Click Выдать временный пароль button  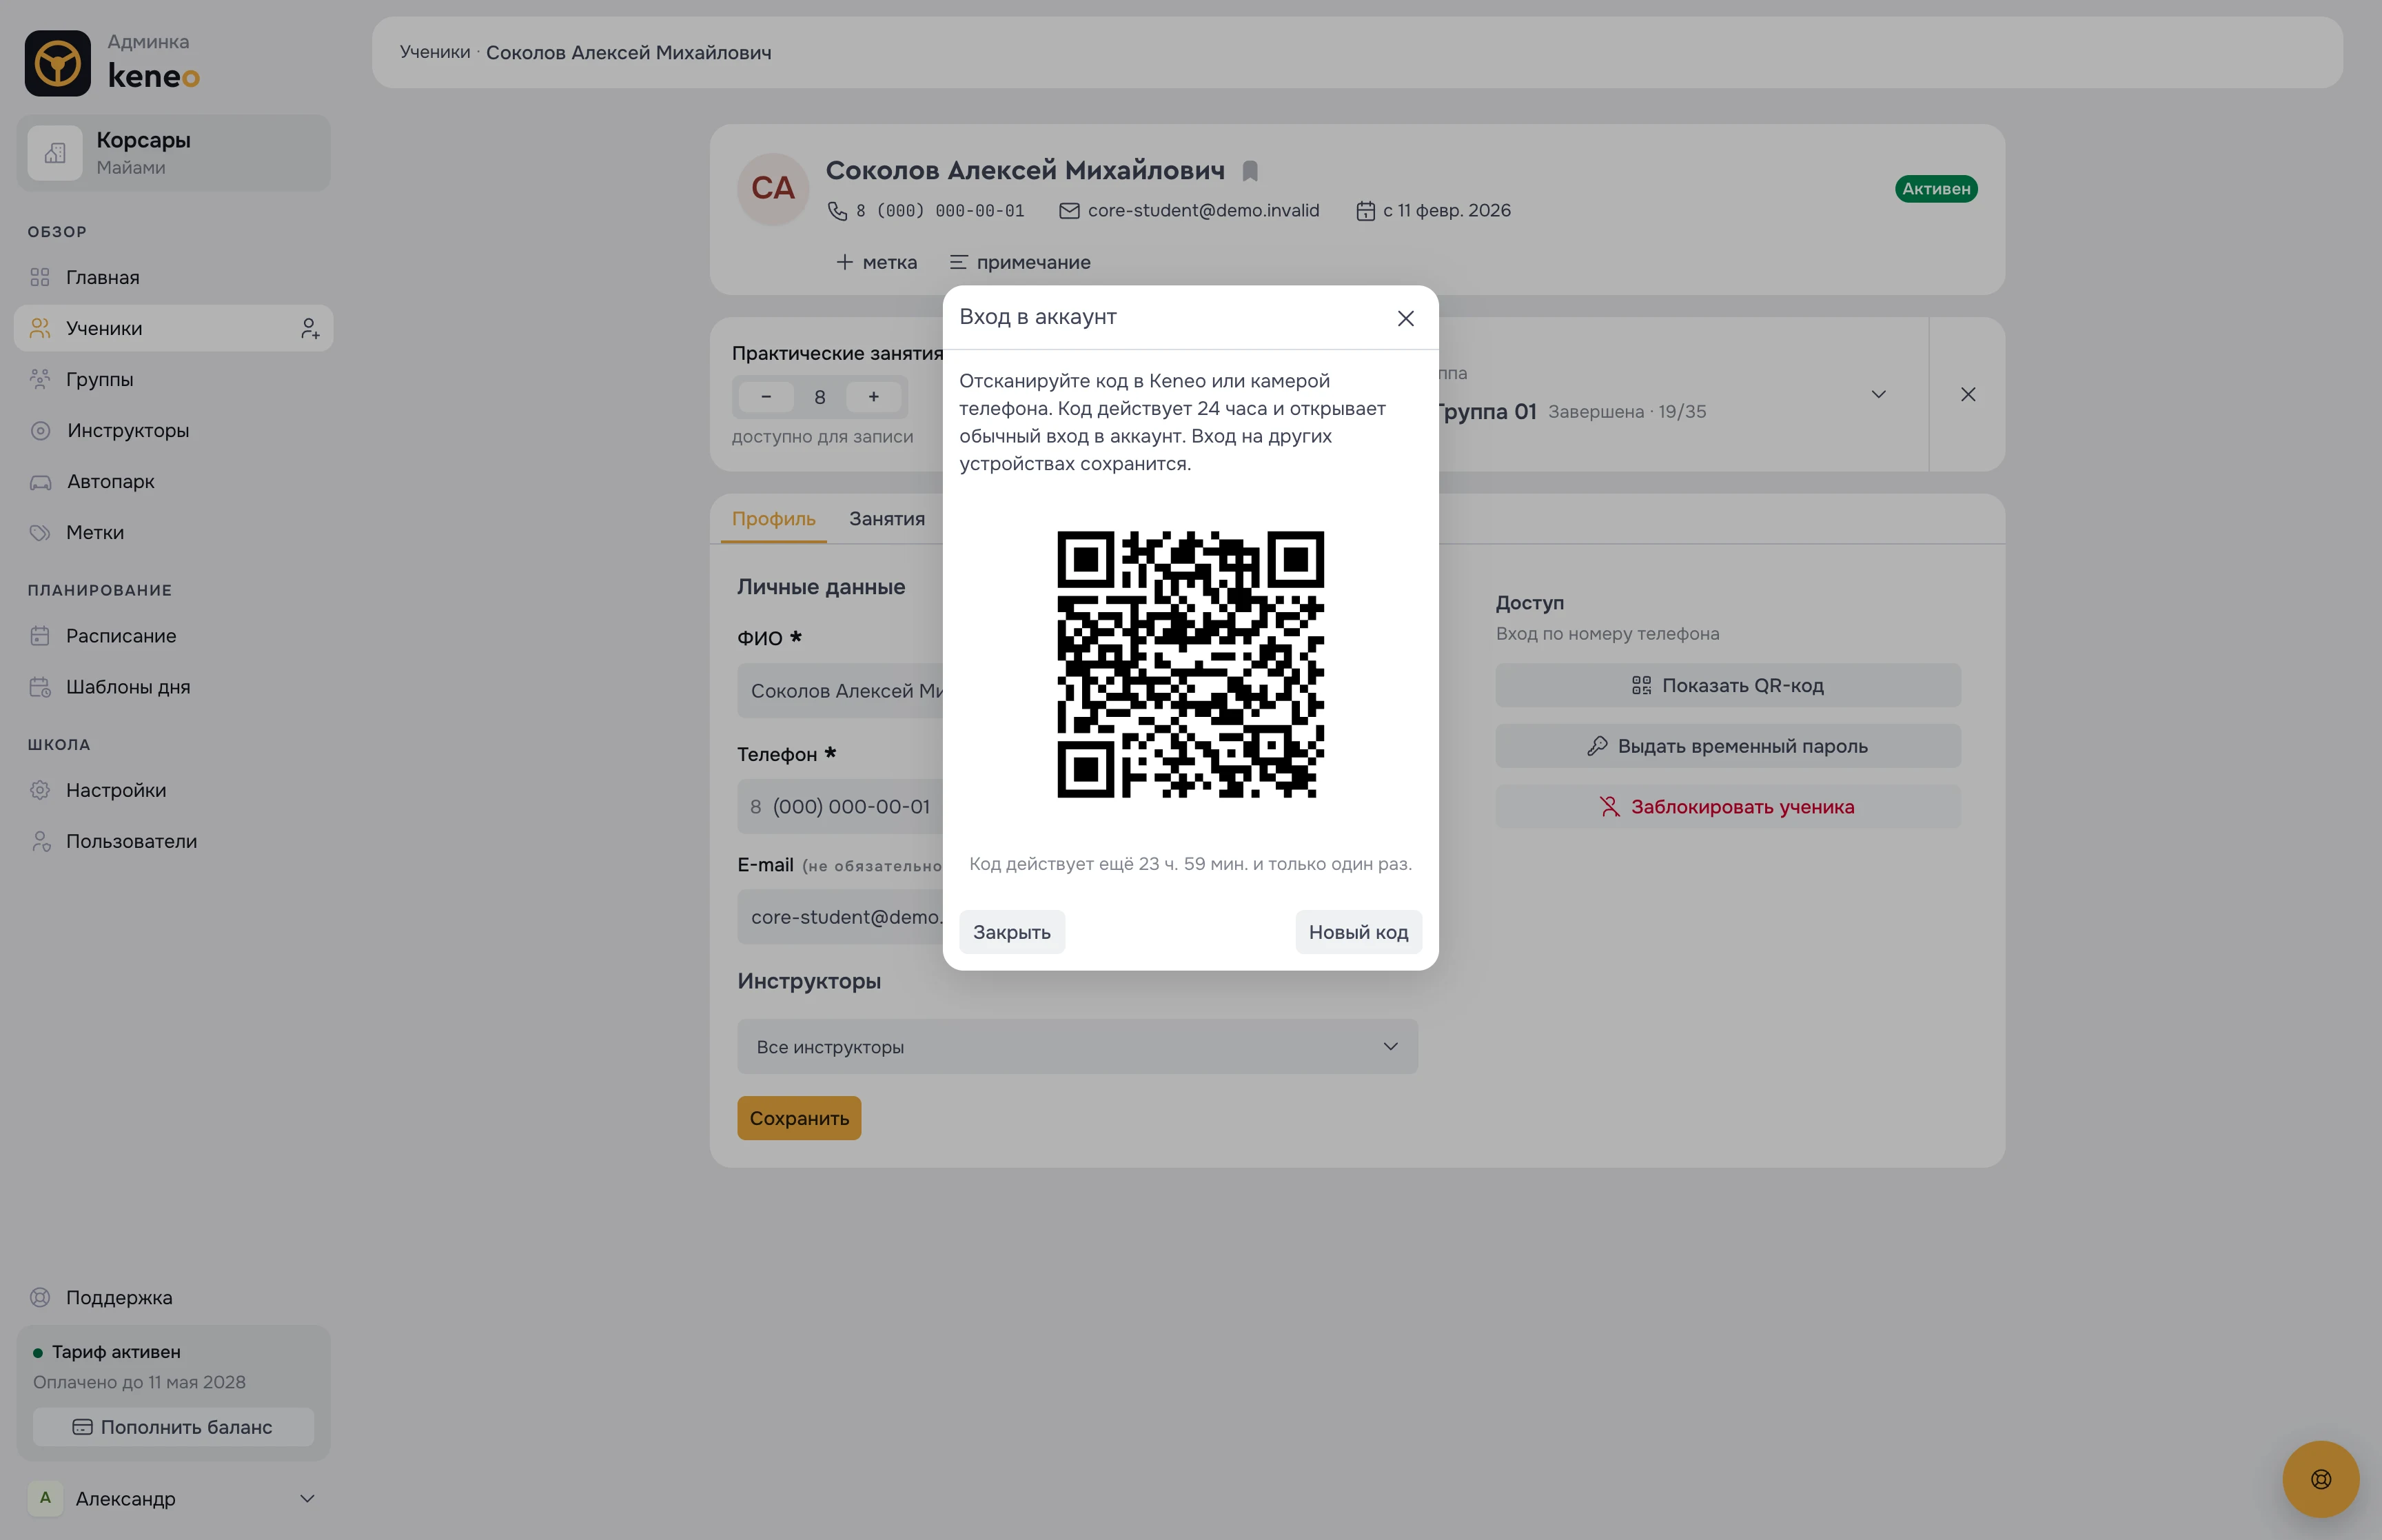1727,746
